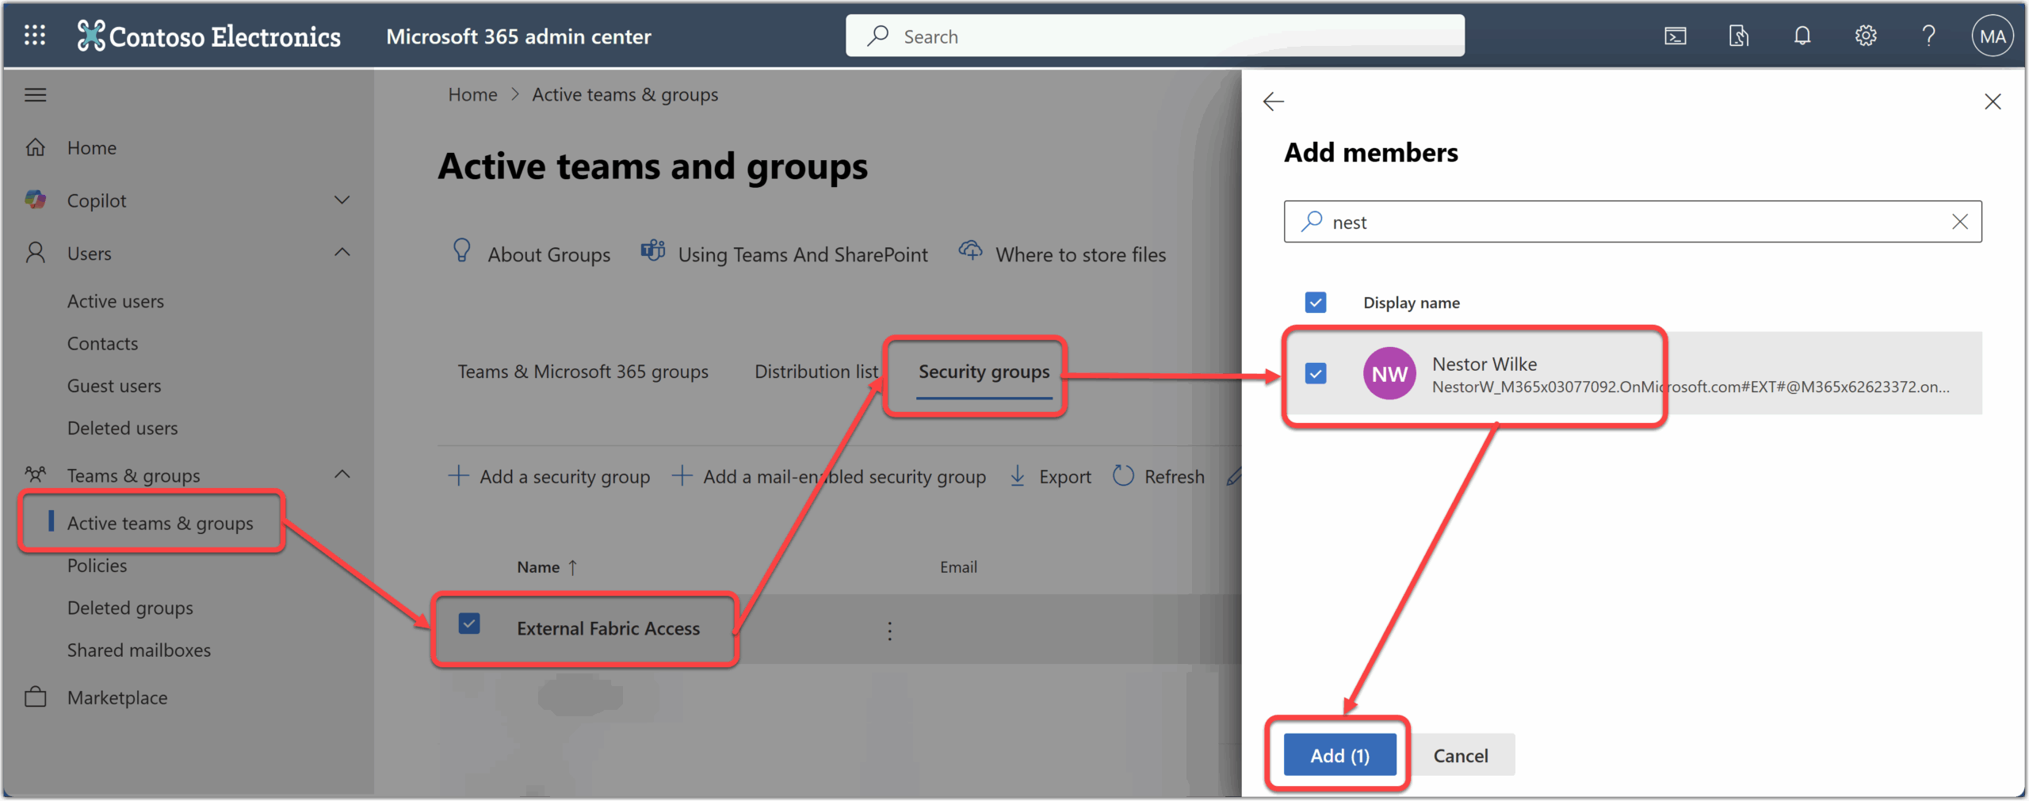Viewport: 2029px width, 801px height.
Task: Expand the Copilot section chevron
Action: [x=342, y=200]
